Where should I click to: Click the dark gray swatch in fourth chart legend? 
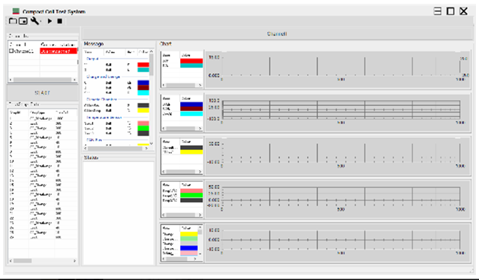(191, 200)
